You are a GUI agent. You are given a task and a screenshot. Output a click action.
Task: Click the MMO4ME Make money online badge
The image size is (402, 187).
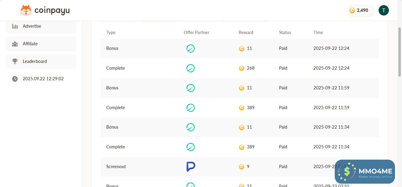coord(365,172)
